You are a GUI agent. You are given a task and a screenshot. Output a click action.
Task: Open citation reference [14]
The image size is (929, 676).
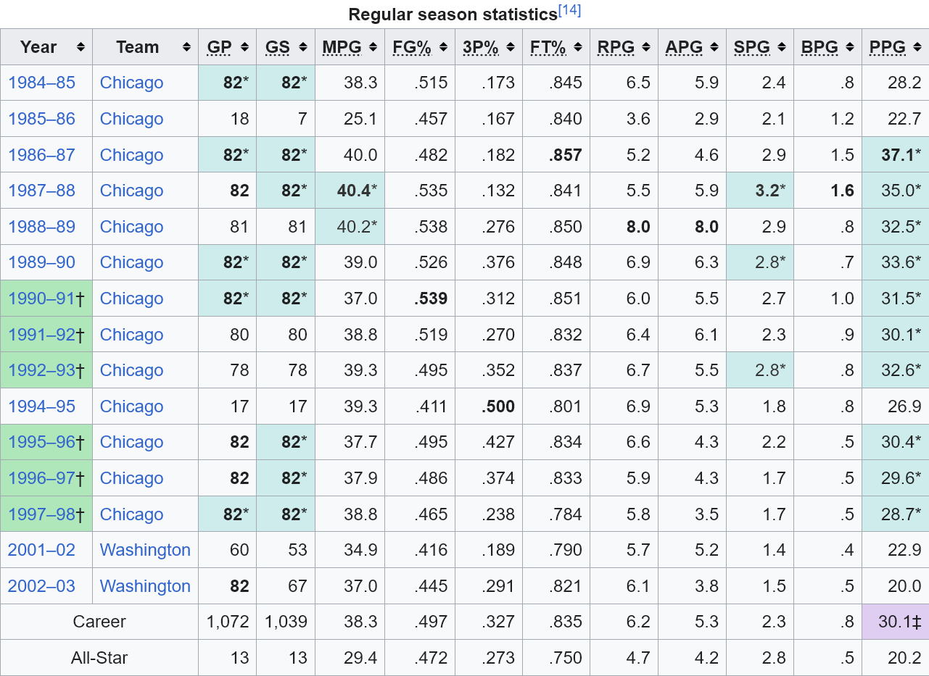[x=569, y=11]
